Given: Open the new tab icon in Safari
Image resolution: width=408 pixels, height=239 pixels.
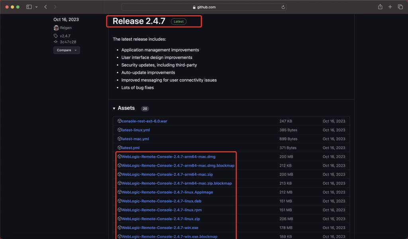Looking at the screenshot, I should tap(390, 7).
